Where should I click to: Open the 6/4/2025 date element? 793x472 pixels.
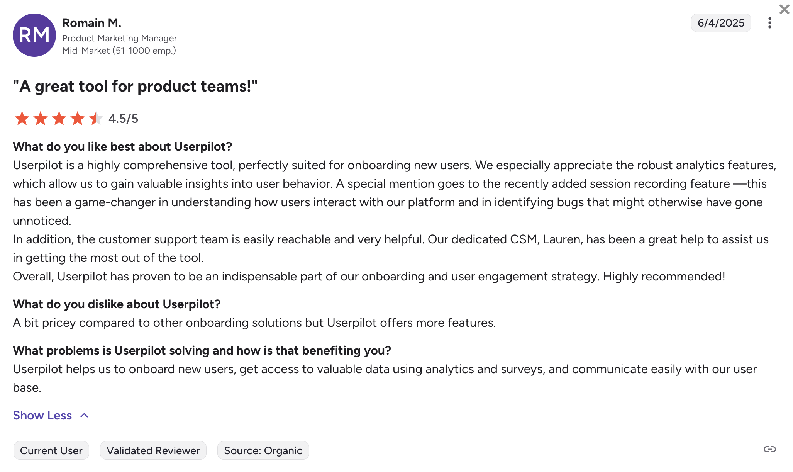pyautogui.click(x=720, y=23)
